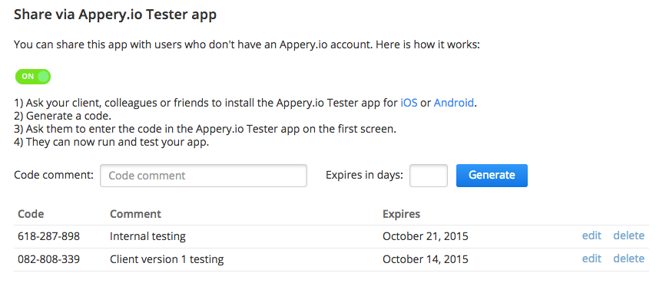Open the iOS tester app link
Viewport: 666px width, 283px height.
coord(409,103)
